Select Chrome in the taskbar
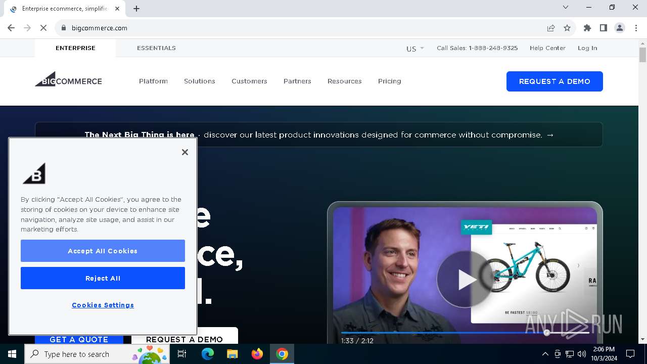Screen dimensions: 647x364 (282, 354)
